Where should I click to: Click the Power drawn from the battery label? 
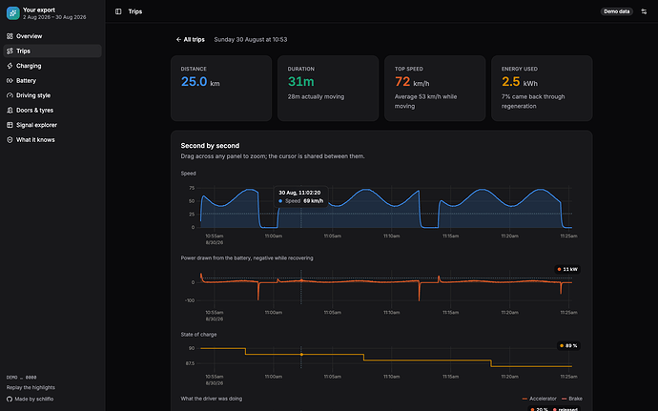247,257
